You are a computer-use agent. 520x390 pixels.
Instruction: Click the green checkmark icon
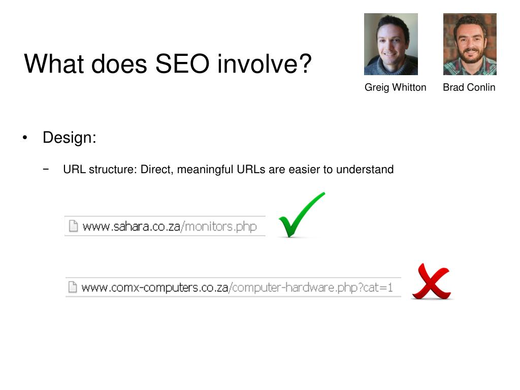coord(302,215)
